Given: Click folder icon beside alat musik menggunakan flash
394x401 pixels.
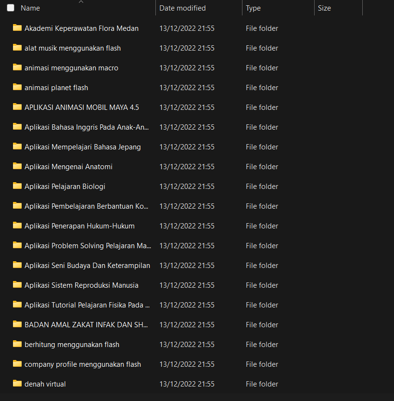Looking at the screenshot, I should 17,48.
